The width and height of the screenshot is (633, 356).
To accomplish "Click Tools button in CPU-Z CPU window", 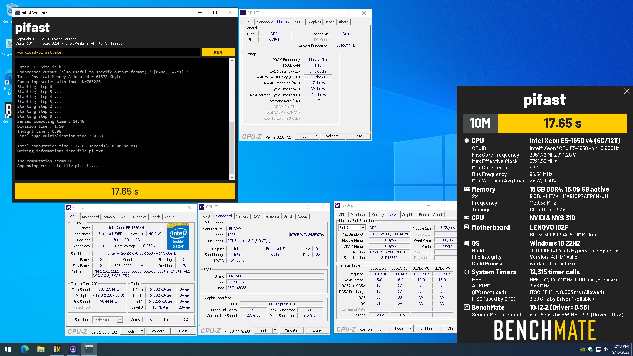I will point(130,331).
